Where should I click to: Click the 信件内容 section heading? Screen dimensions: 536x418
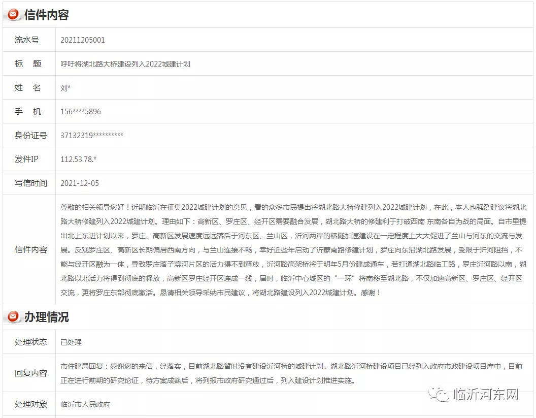point(47,15)
